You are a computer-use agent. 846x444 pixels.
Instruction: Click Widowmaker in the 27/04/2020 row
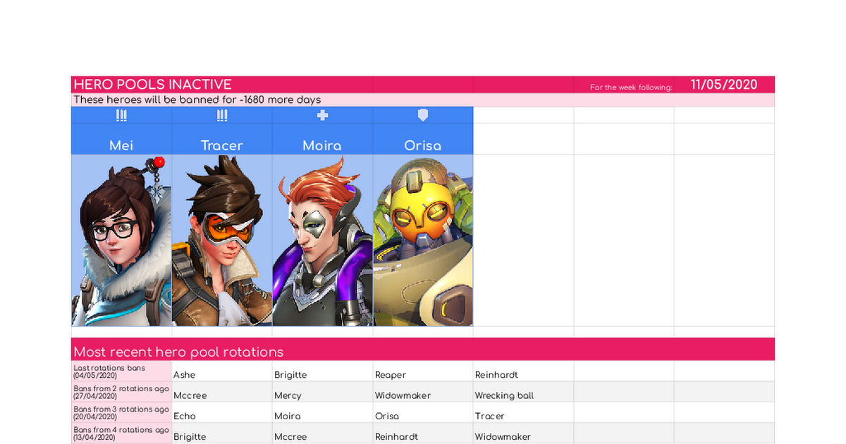(x=423, y=392)
